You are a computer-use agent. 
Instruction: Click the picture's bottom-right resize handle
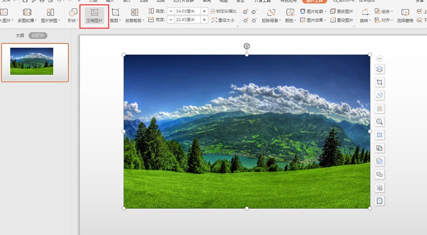370,208
